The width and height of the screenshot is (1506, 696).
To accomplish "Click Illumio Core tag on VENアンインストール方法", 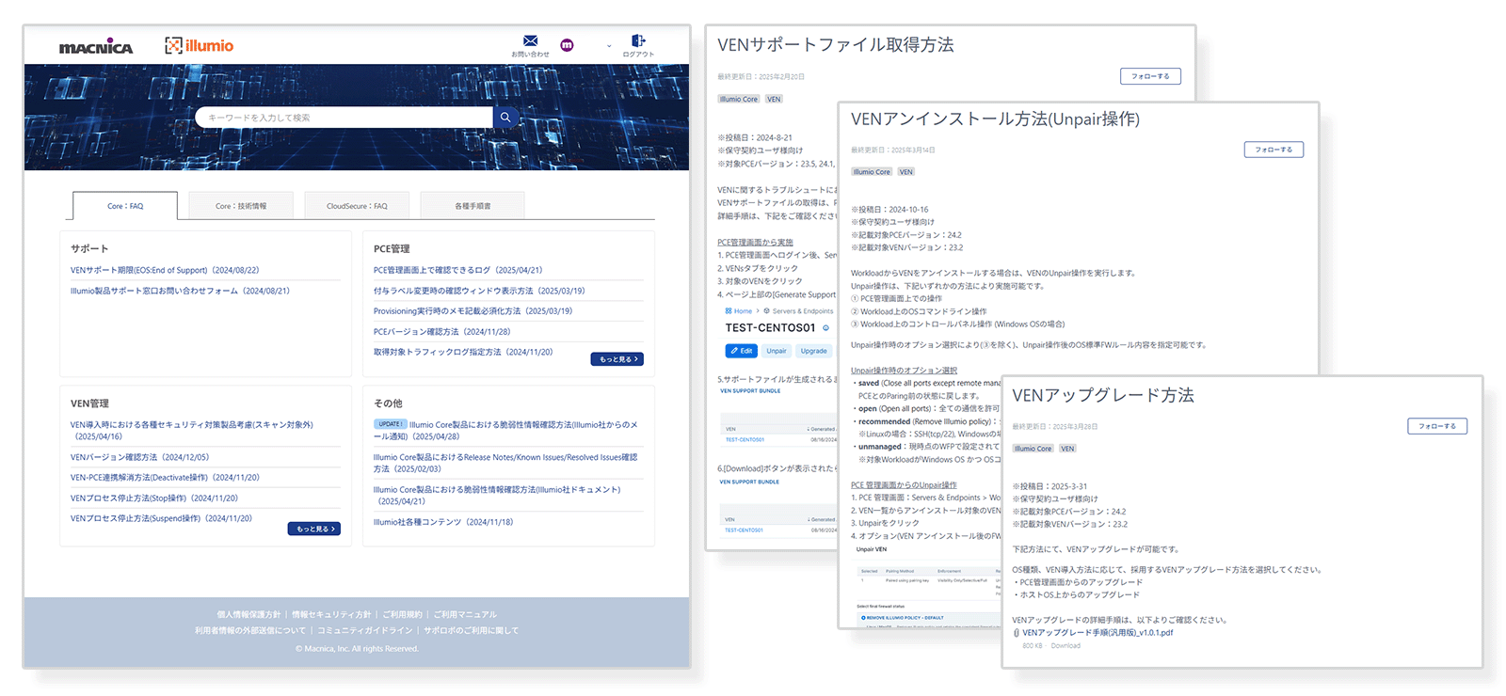I will click(x=872, y=172).
